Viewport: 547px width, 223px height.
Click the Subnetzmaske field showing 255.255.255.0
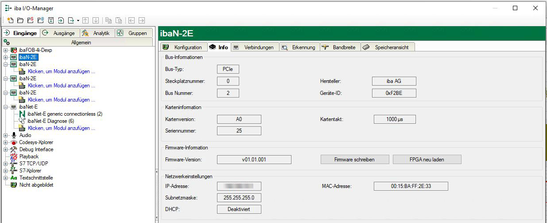click(239, 198)
